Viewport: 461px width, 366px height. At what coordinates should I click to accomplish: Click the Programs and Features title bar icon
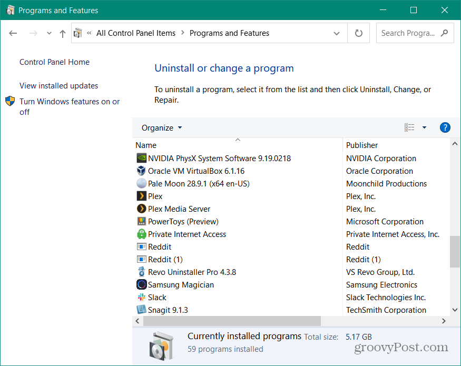pos(10,10)
